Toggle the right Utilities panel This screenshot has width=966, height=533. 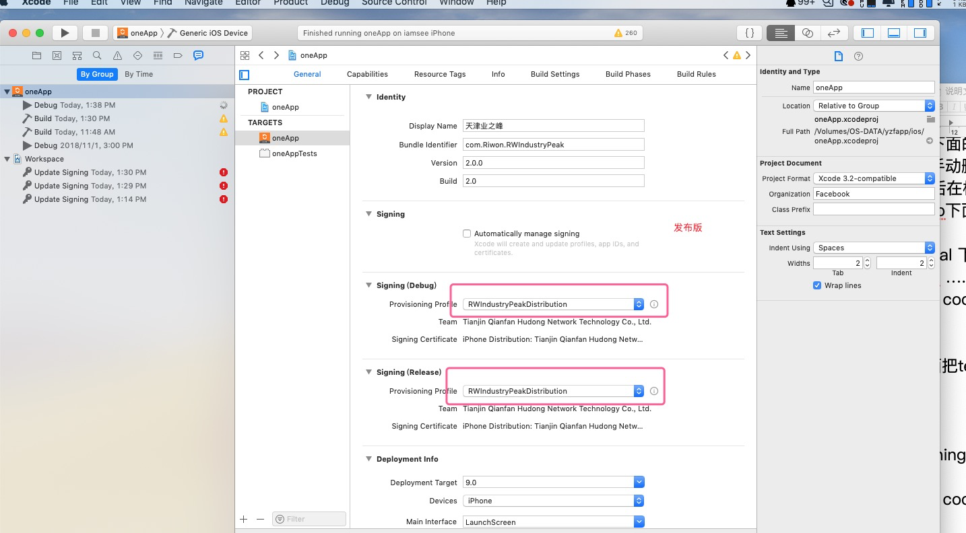pos(920,32)
